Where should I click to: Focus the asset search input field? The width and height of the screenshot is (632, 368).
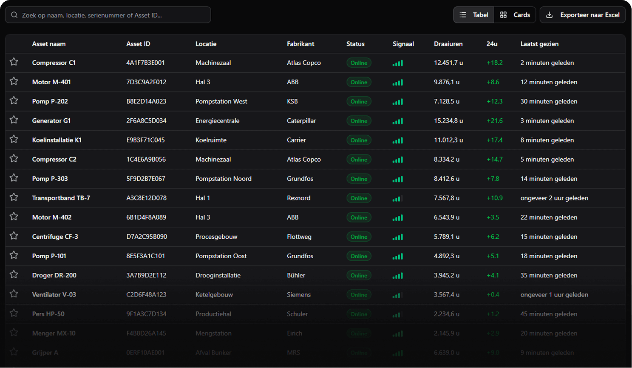pyautogui.click(x=113, y=15)
